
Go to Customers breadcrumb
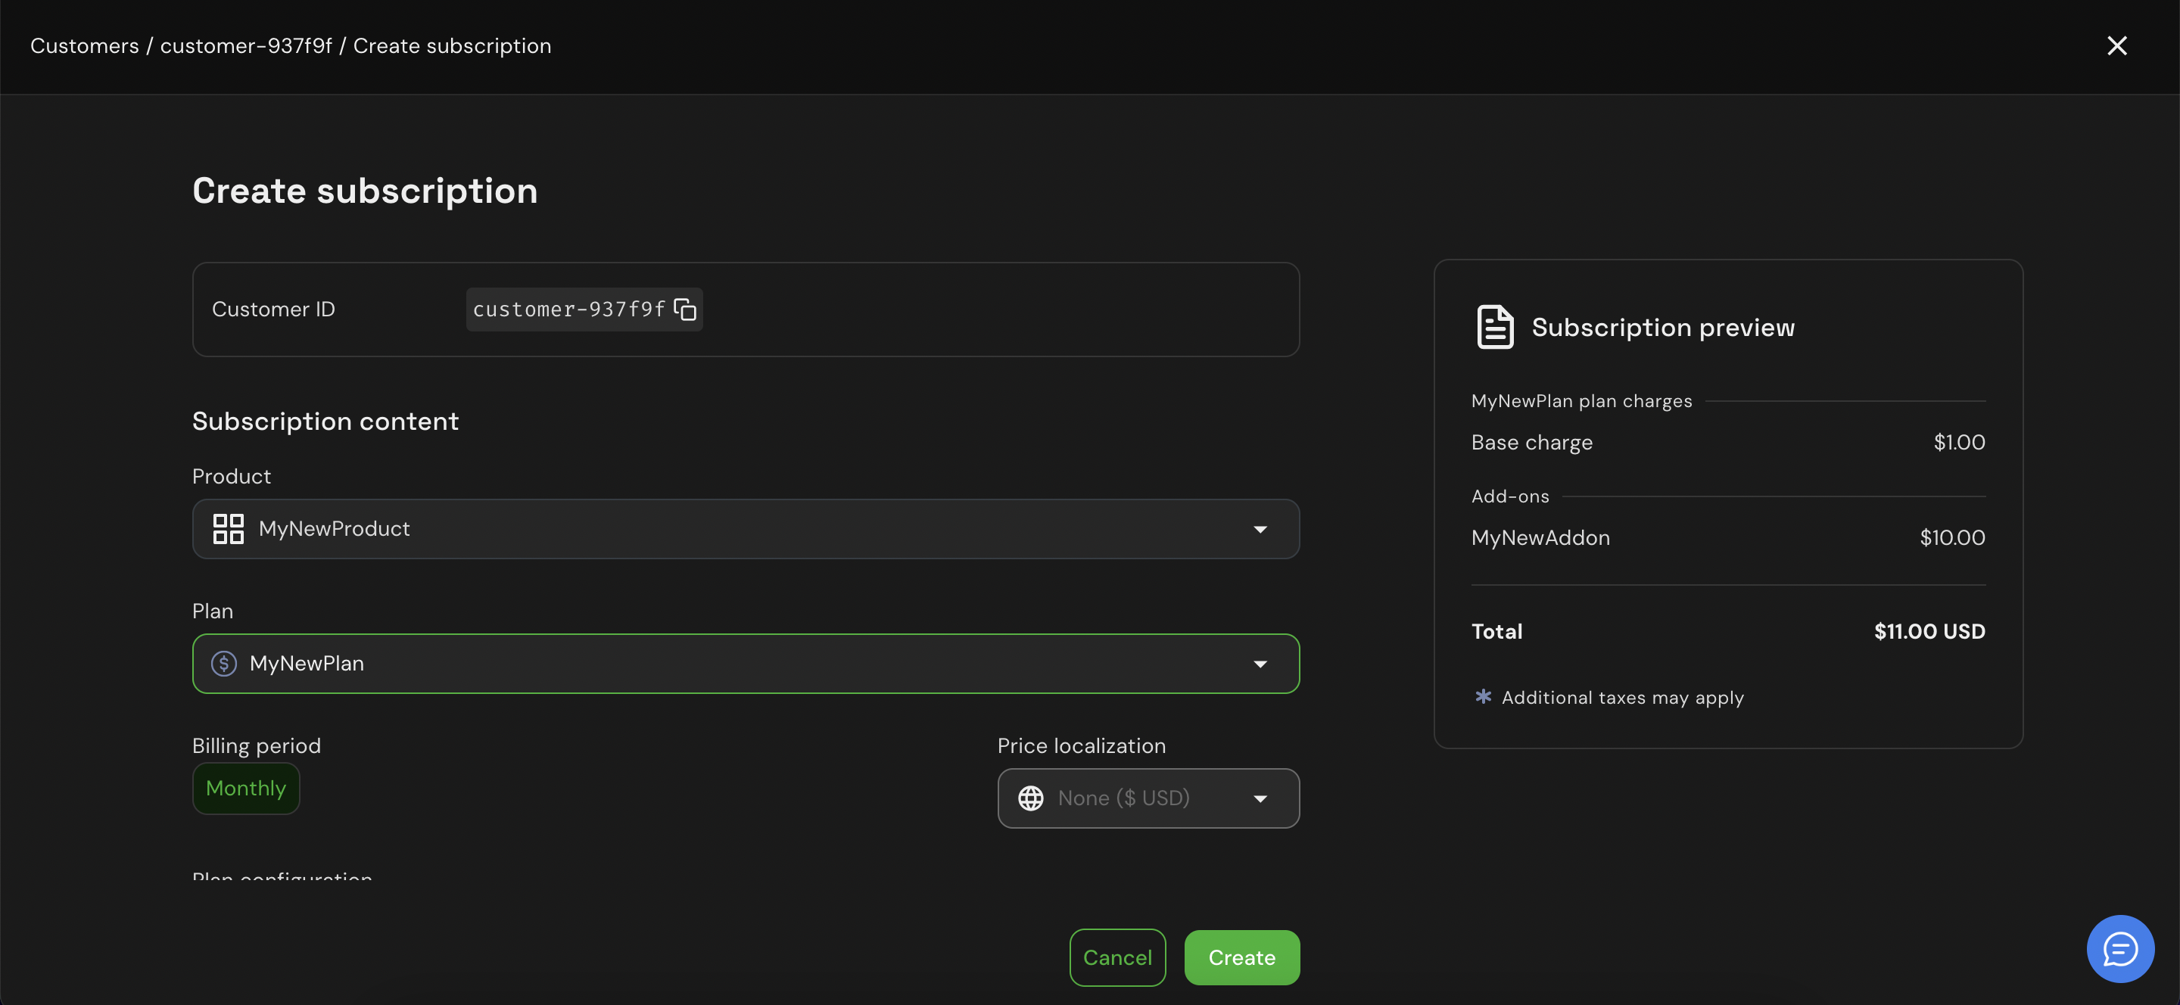pos(84,45)
